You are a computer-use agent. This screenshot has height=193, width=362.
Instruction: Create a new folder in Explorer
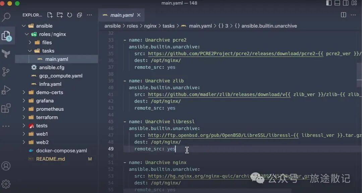click(x=60, y=15)
